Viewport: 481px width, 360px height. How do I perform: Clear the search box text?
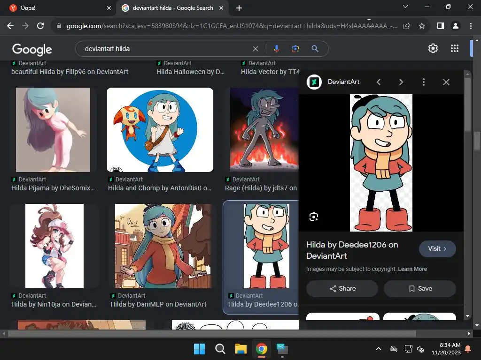[x=255, y=49]
